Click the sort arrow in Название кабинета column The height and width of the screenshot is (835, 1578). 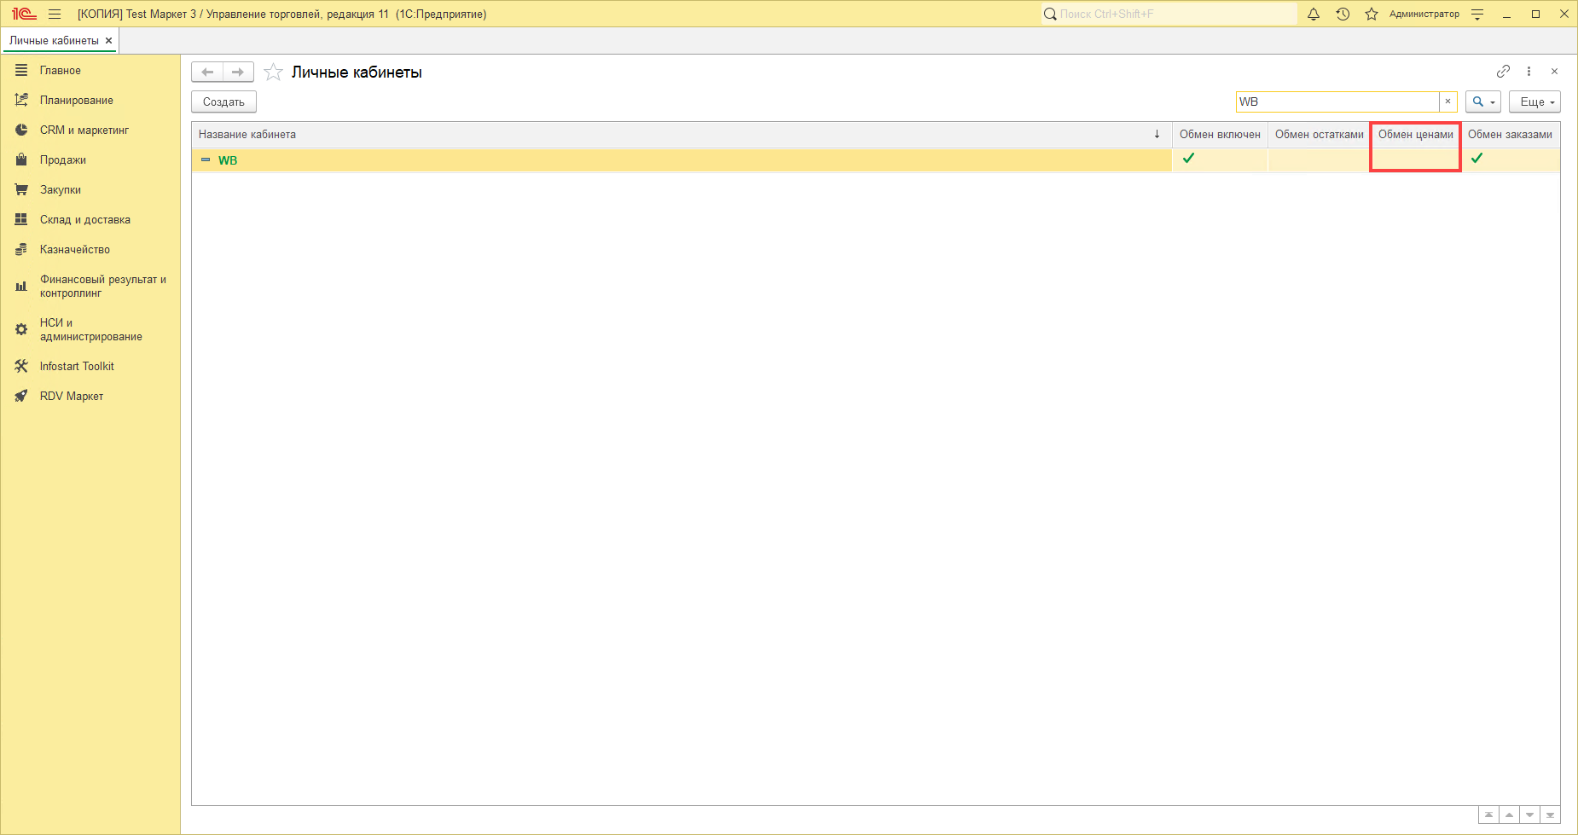1157,135
